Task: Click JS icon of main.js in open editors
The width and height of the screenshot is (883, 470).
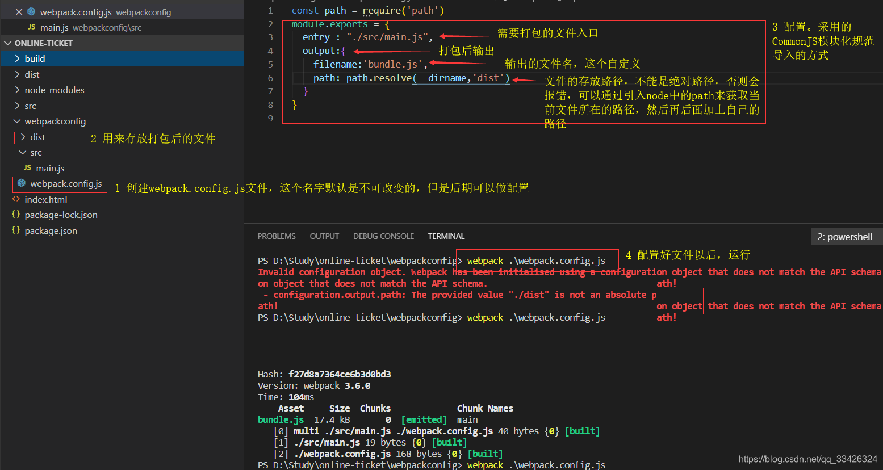Action: click(x=32, y=27)
